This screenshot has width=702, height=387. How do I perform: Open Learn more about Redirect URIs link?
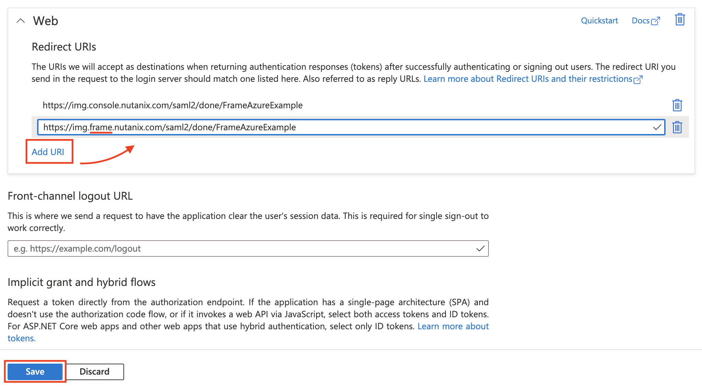click(528, 79)
